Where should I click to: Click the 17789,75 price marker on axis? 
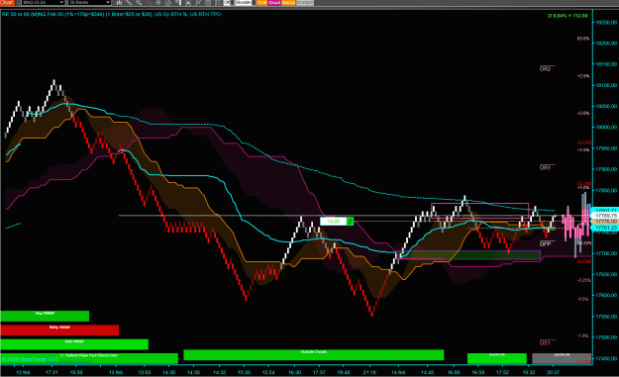click(605, 216)
